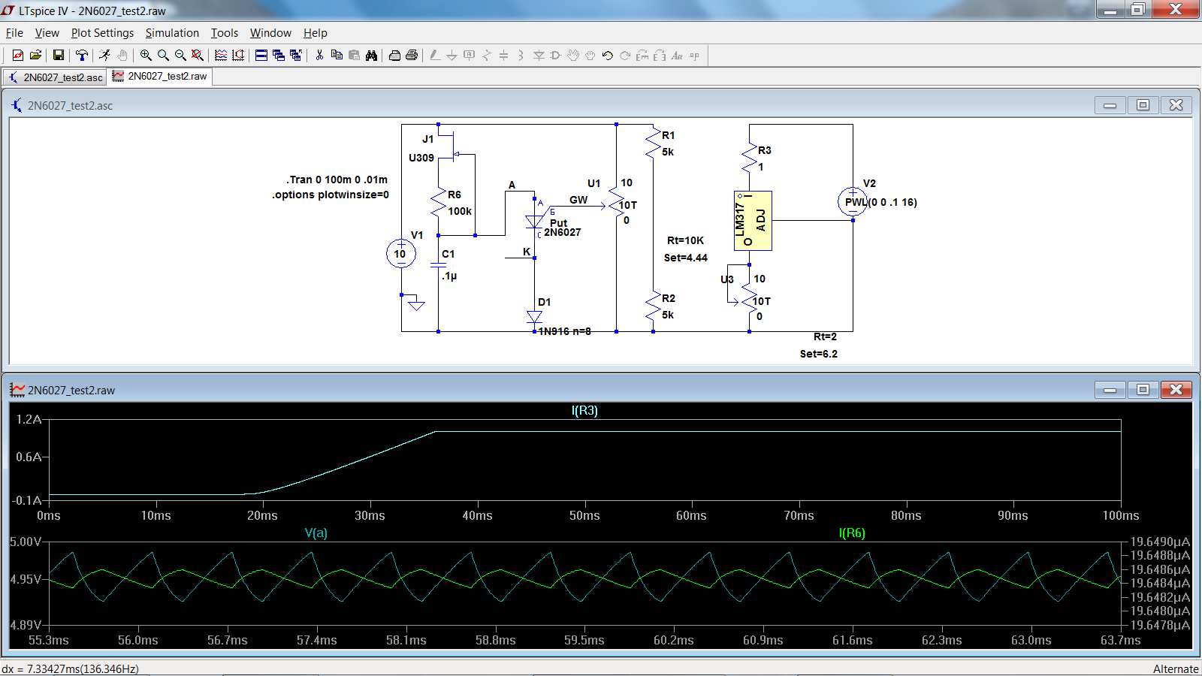Select the Draw Wire pencil tool
This screenshot has width=1202, height=676.
pos(435,56)
